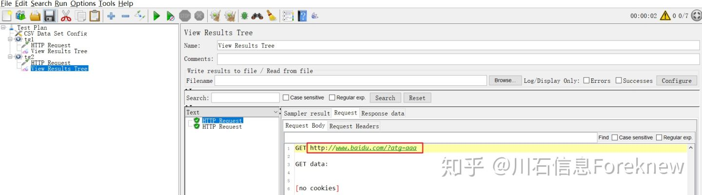
Task: Open the Edit menu
Action: [21, 3]
